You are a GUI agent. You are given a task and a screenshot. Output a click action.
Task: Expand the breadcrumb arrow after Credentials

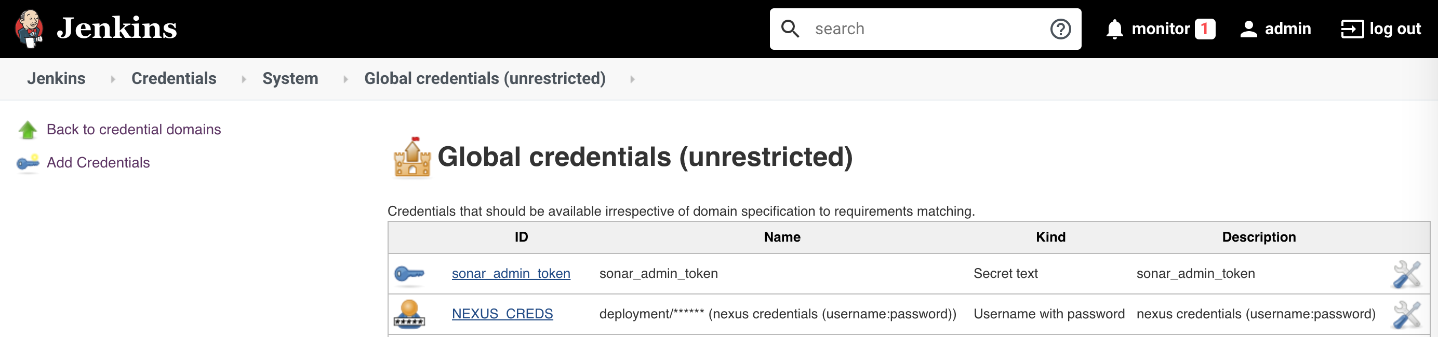click(243, 79)
